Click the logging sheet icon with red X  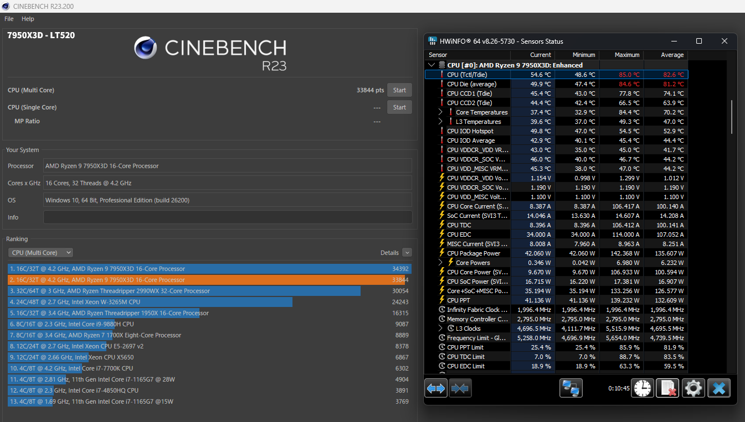(x=667, y=388)
